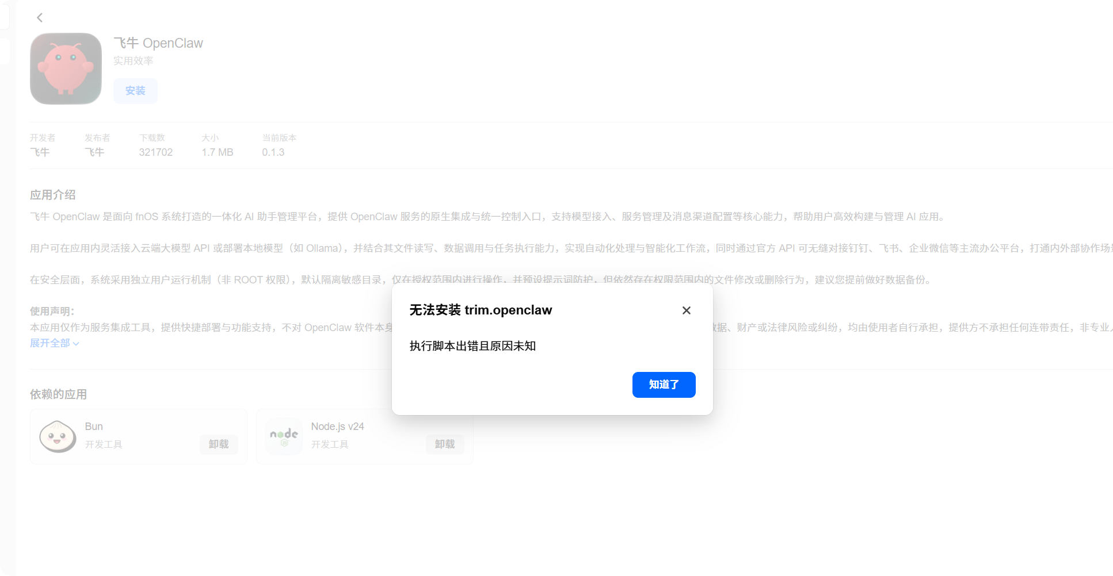Close the error dialog with the X
The height and width of the screenshot is (576, 1113).
point(686,310)
